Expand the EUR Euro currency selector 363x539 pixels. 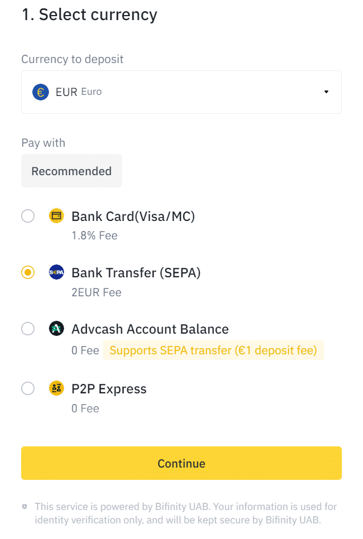[181, 92]
